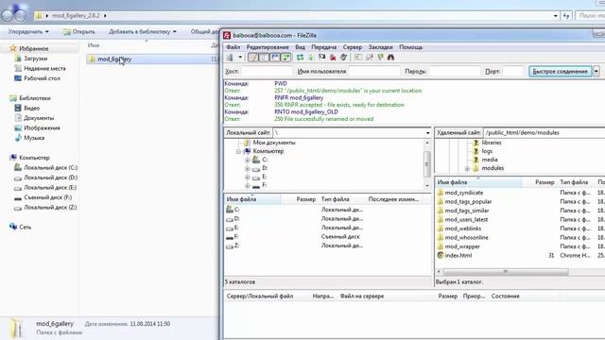Open the filename filters dialog icon
The height and width of the screenshot is (340, 605).
pyautogui.click(x=358, y=58)
